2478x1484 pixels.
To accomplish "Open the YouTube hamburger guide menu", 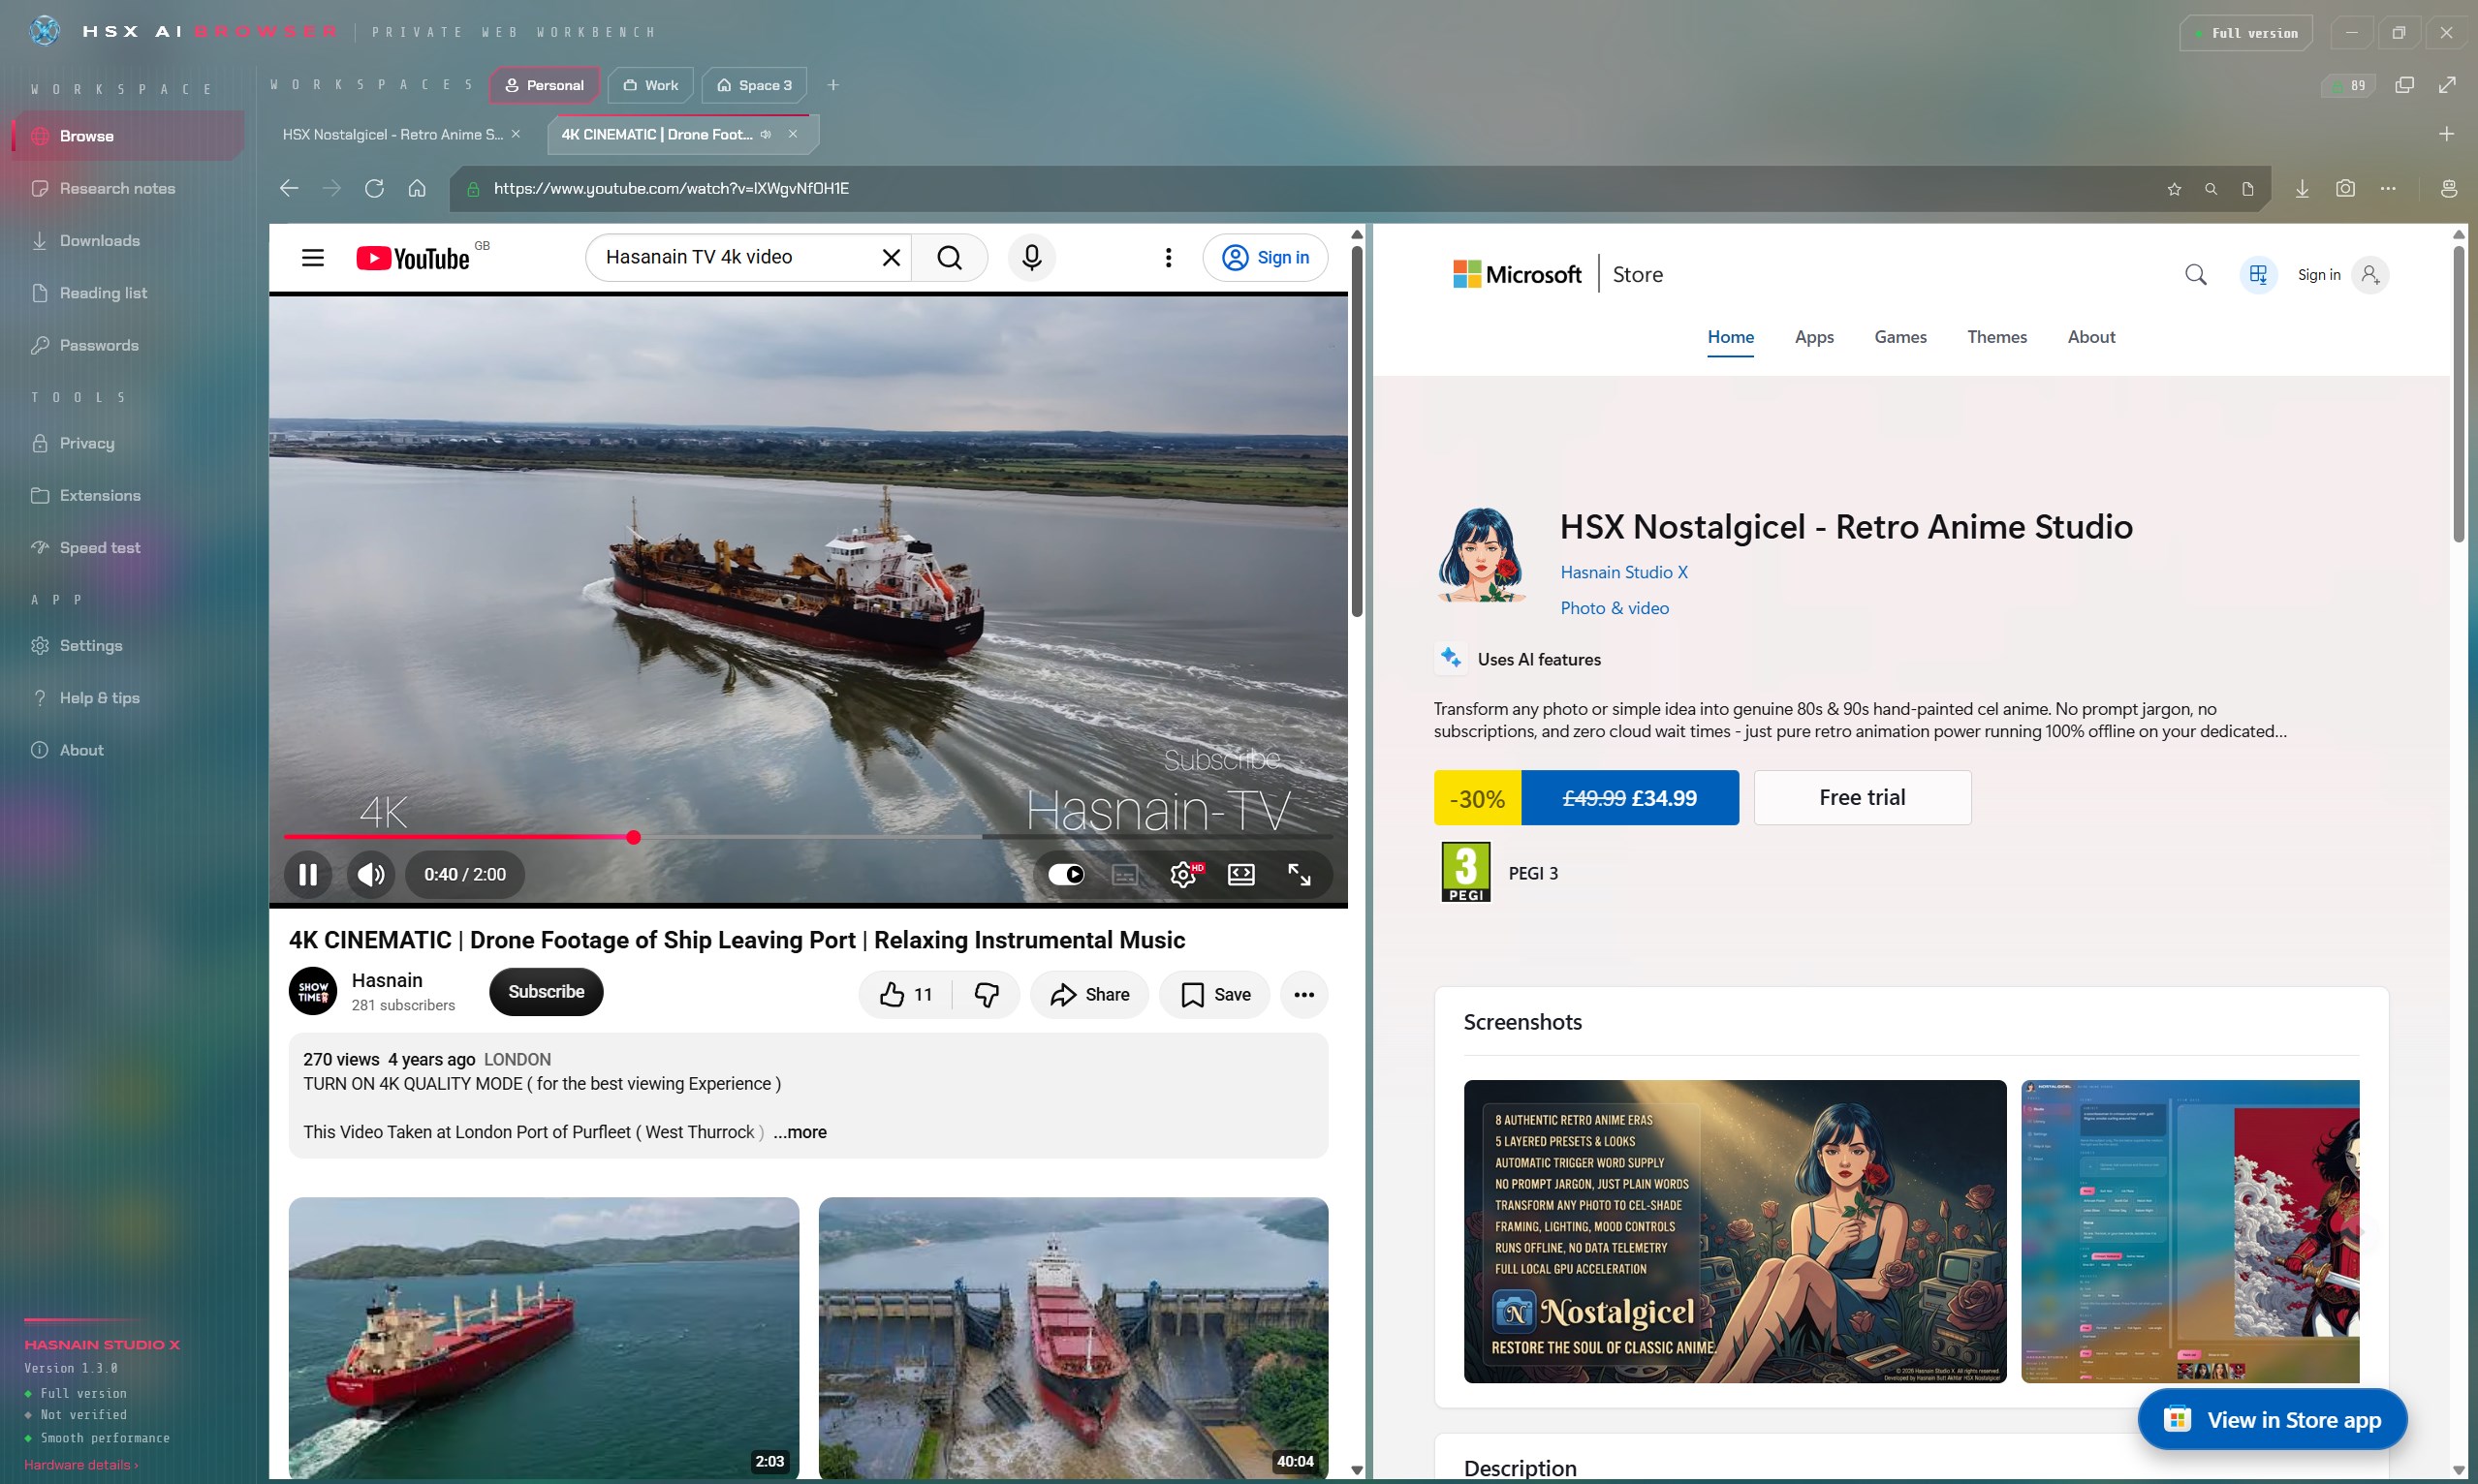I will tap(312, 258).
